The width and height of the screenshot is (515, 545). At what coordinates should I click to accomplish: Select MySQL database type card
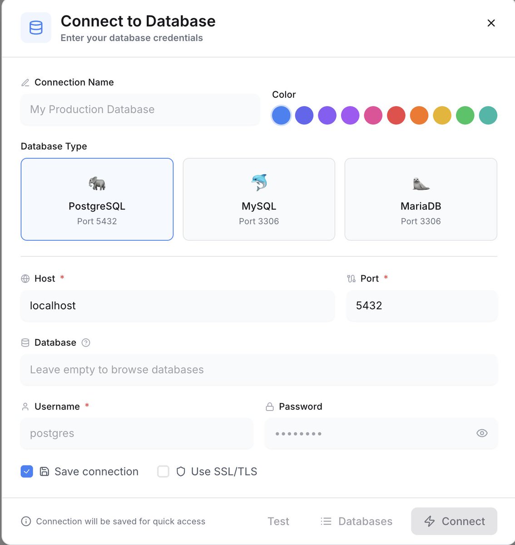259,199
